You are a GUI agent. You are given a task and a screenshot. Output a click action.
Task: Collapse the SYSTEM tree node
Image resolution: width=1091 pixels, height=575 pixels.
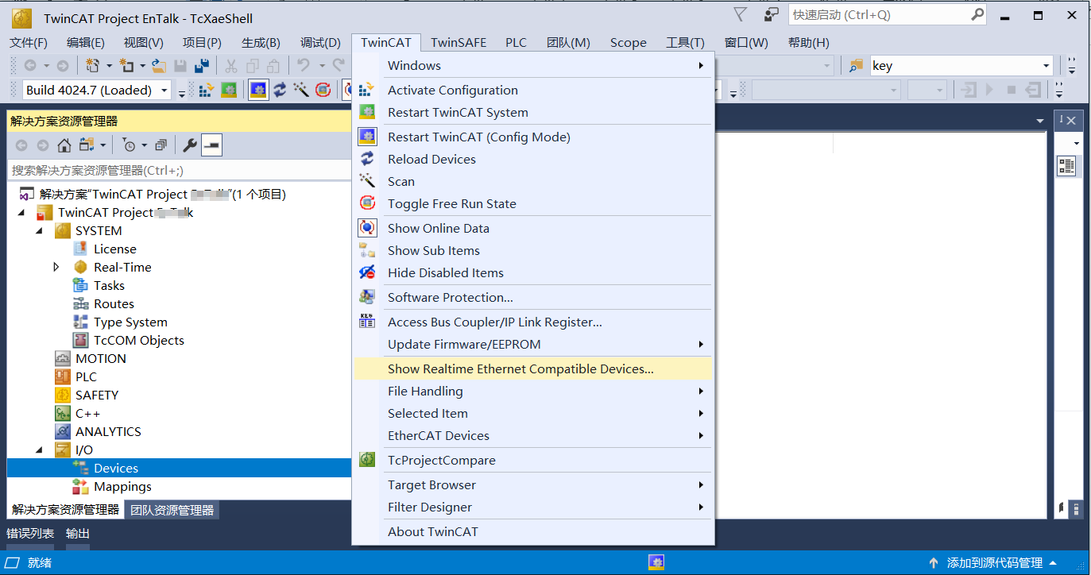pos(39,231)
